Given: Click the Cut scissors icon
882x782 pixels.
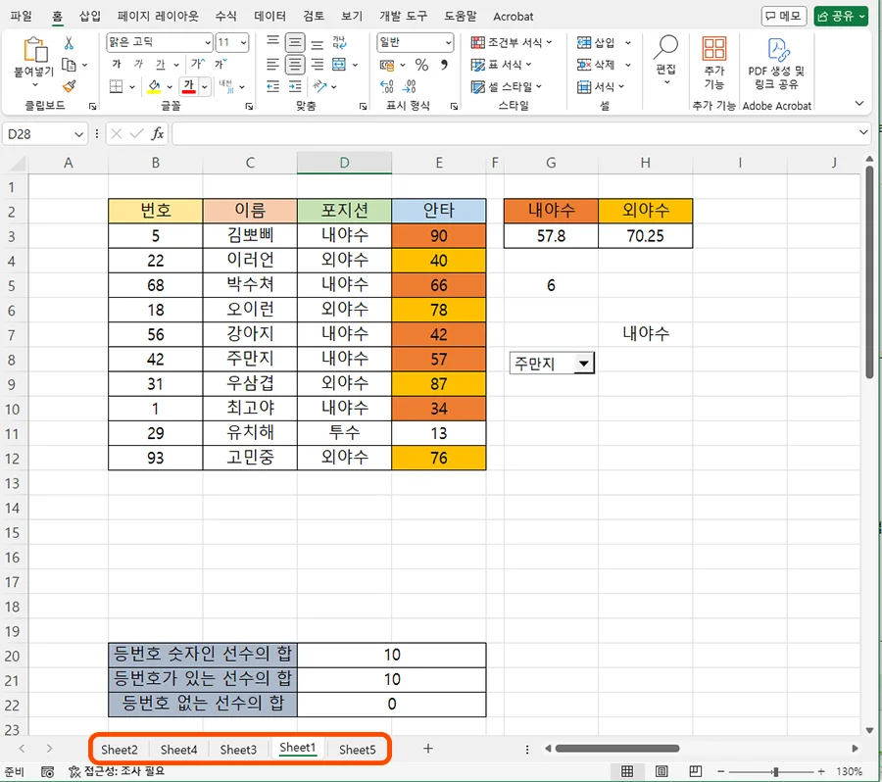Looking at the screenshot, I should pos(69,43).
